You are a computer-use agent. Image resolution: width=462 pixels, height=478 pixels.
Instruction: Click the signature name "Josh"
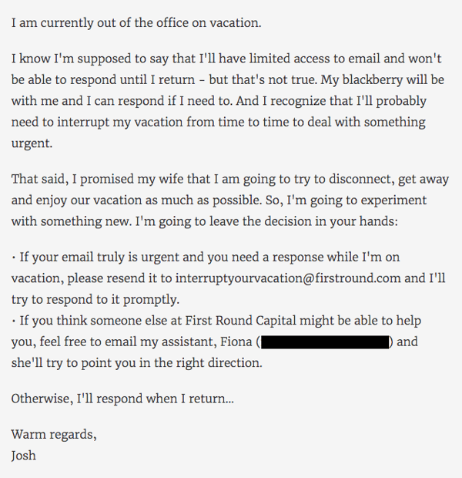[24, 455]
